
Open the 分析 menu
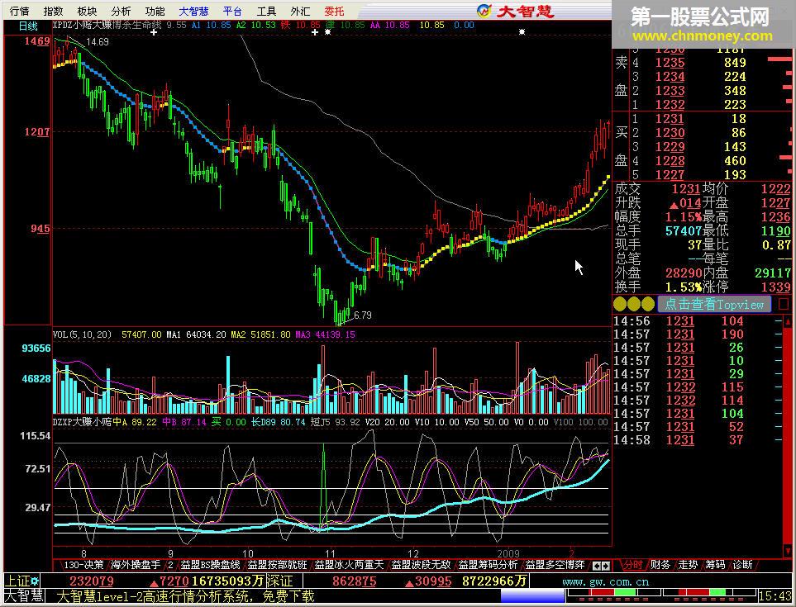point(121,11)
